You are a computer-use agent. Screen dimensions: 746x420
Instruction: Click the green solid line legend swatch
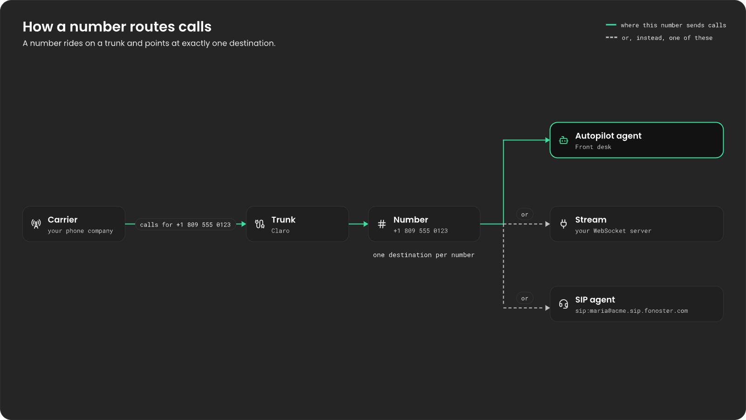pyautogui.click(x=611, y=25)
